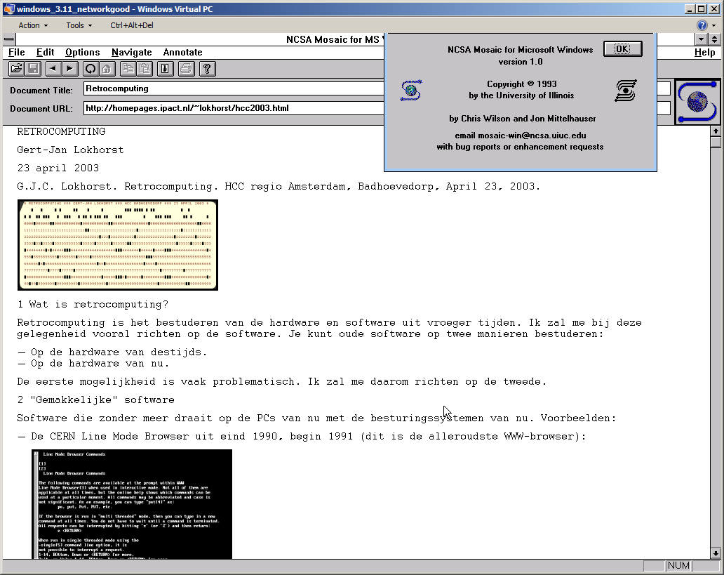Click the RETROCOMPUTING heading text
The height and width of the screenshot is (575, 724).
61,132
